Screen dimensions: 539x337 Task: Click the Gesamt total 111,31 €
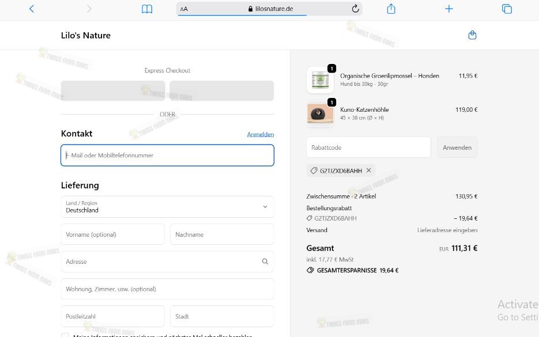464,248
